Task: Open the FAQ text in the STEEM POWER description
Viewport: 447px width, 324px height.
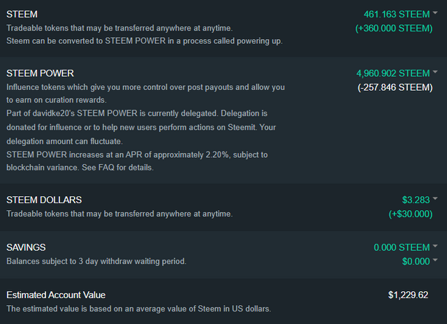Action: point(106,168)
